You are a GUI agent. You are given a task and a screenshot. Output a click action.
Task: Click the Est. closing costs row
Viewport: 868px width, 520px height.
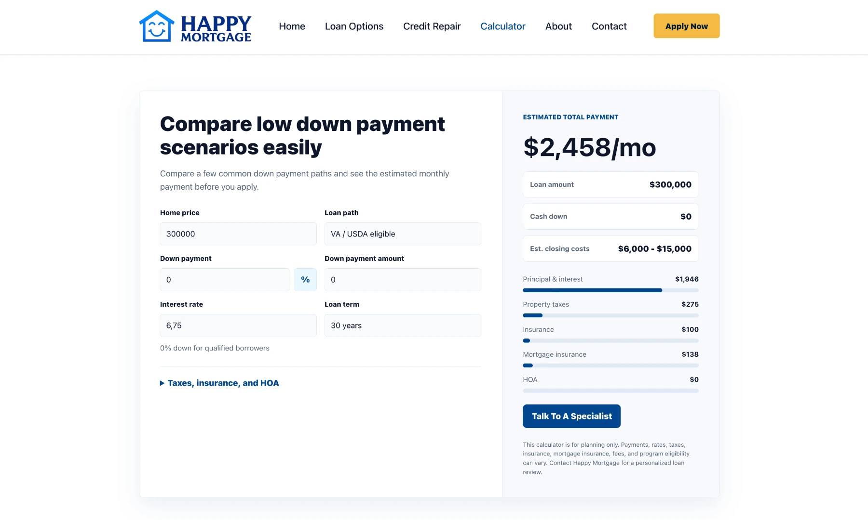pos(610,249)
